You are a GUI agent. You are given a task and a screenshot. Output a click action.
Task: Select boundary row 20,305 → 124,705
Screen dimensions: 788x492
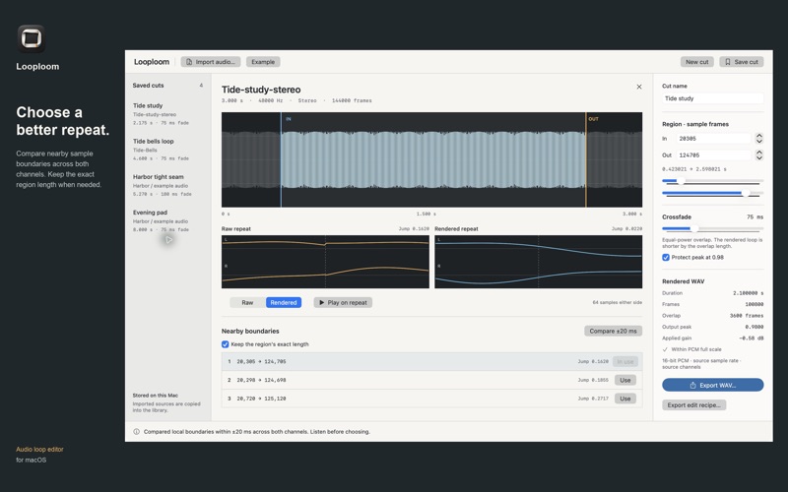click(x=431, y=361)
